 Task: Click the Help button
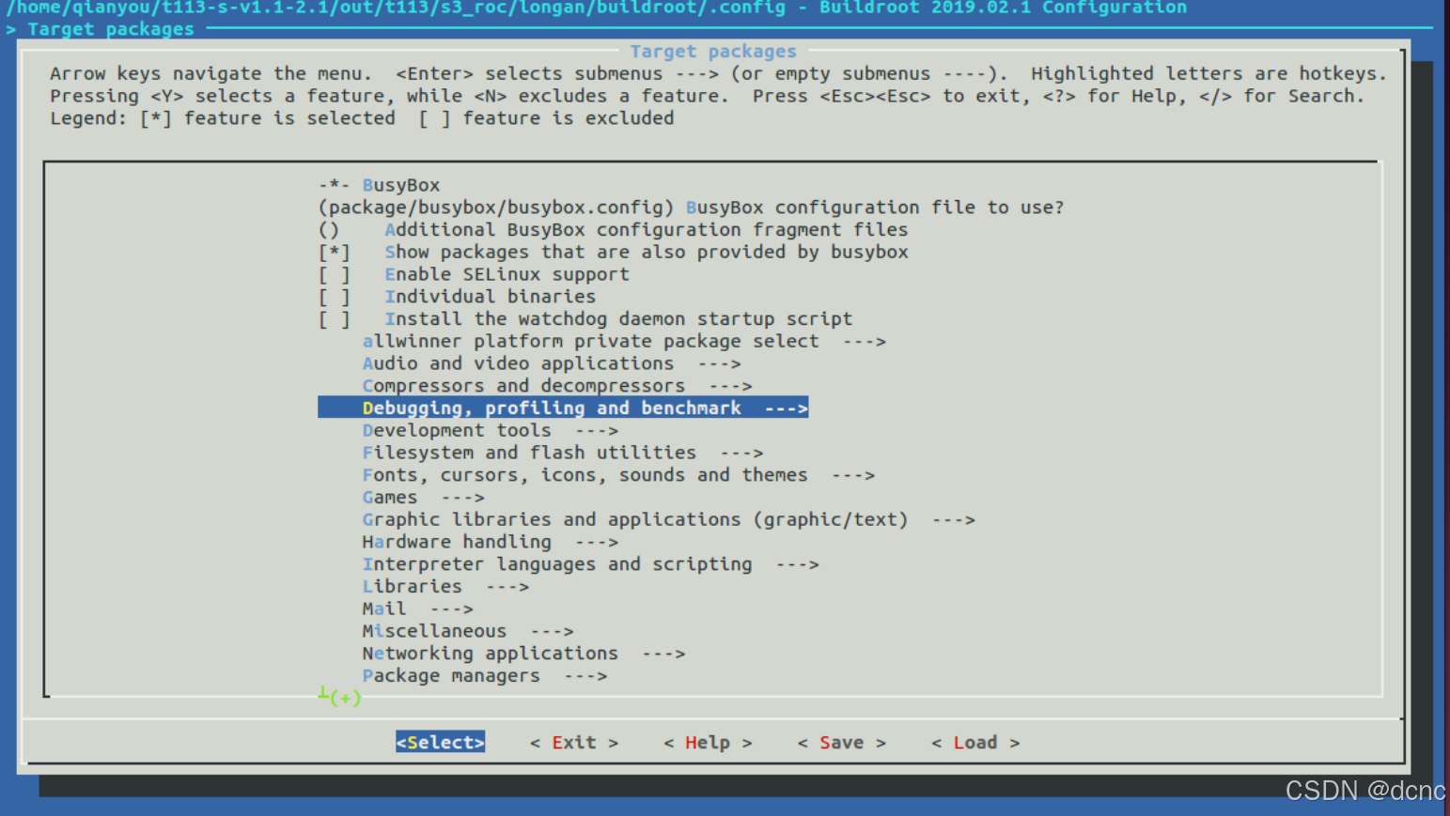708,743
